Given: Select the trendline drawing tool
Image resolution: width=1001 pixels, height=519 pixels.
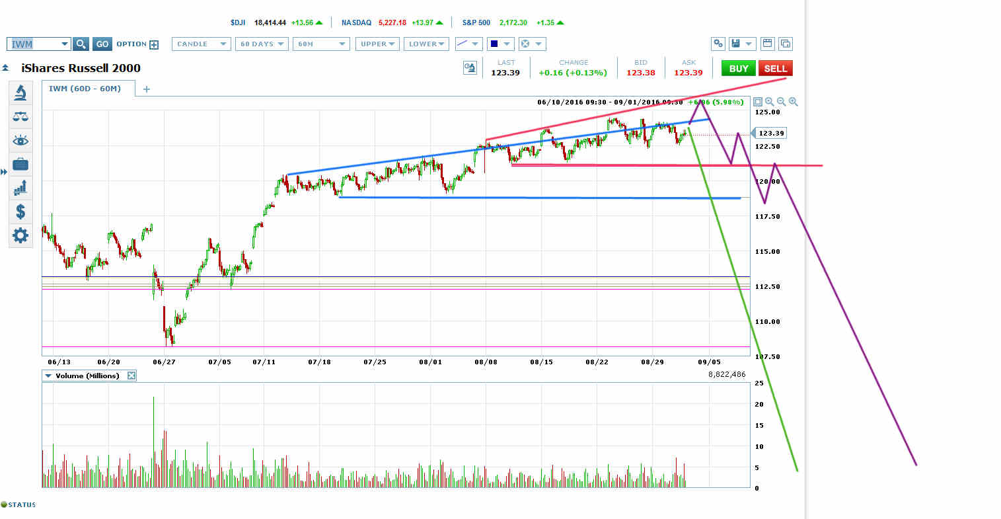Looking at the screenshot, I should [x=463, y=44].
